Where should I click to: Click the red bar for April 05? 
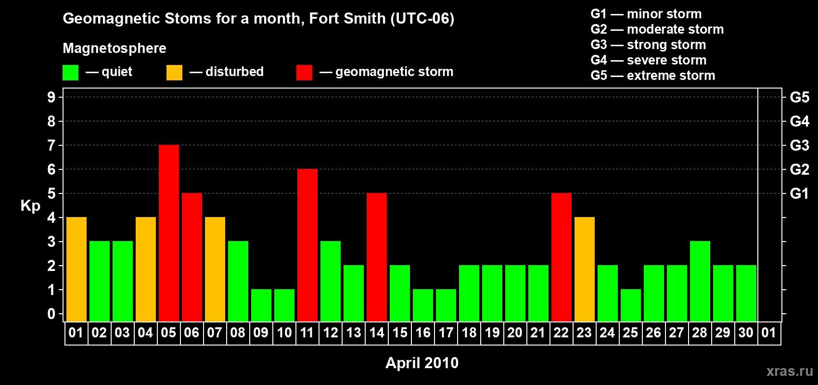[x=169, y=233]
